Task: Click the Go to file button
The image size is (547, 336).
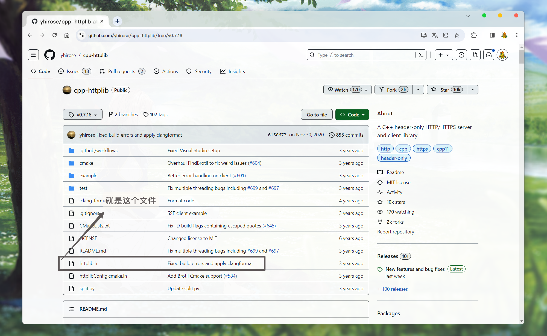Action: click(x=317, y=115)
